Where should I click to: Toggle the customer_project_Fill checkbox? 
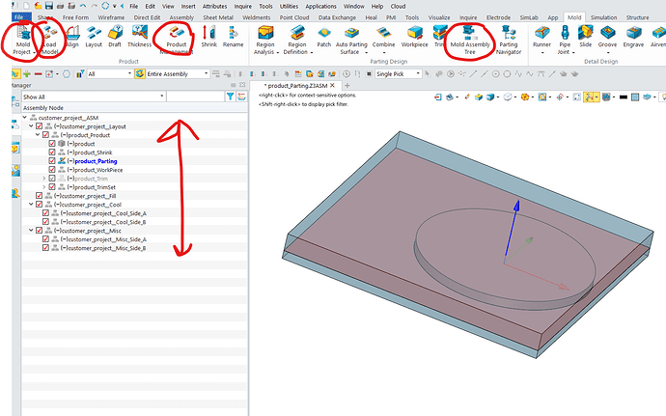(x=39, y=196)
